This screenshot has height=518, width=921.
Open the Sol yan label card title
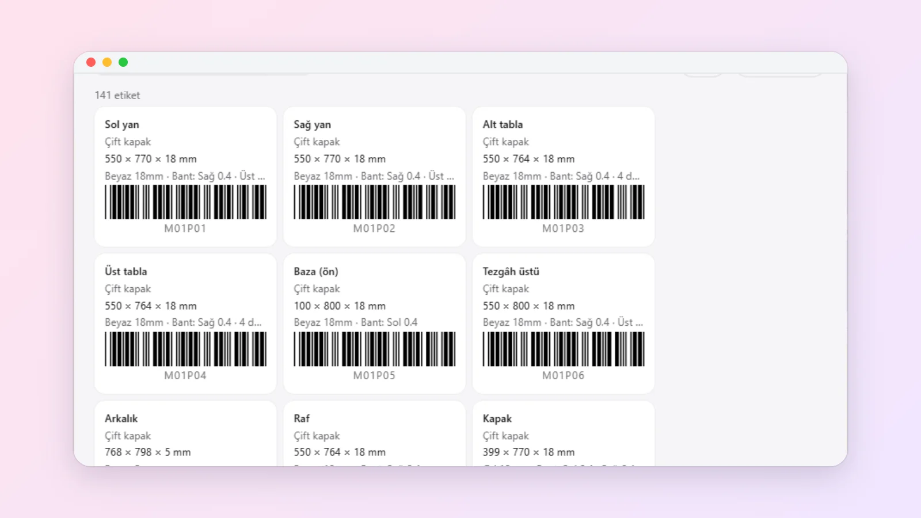pyautogui.click(x=121, y=124)
